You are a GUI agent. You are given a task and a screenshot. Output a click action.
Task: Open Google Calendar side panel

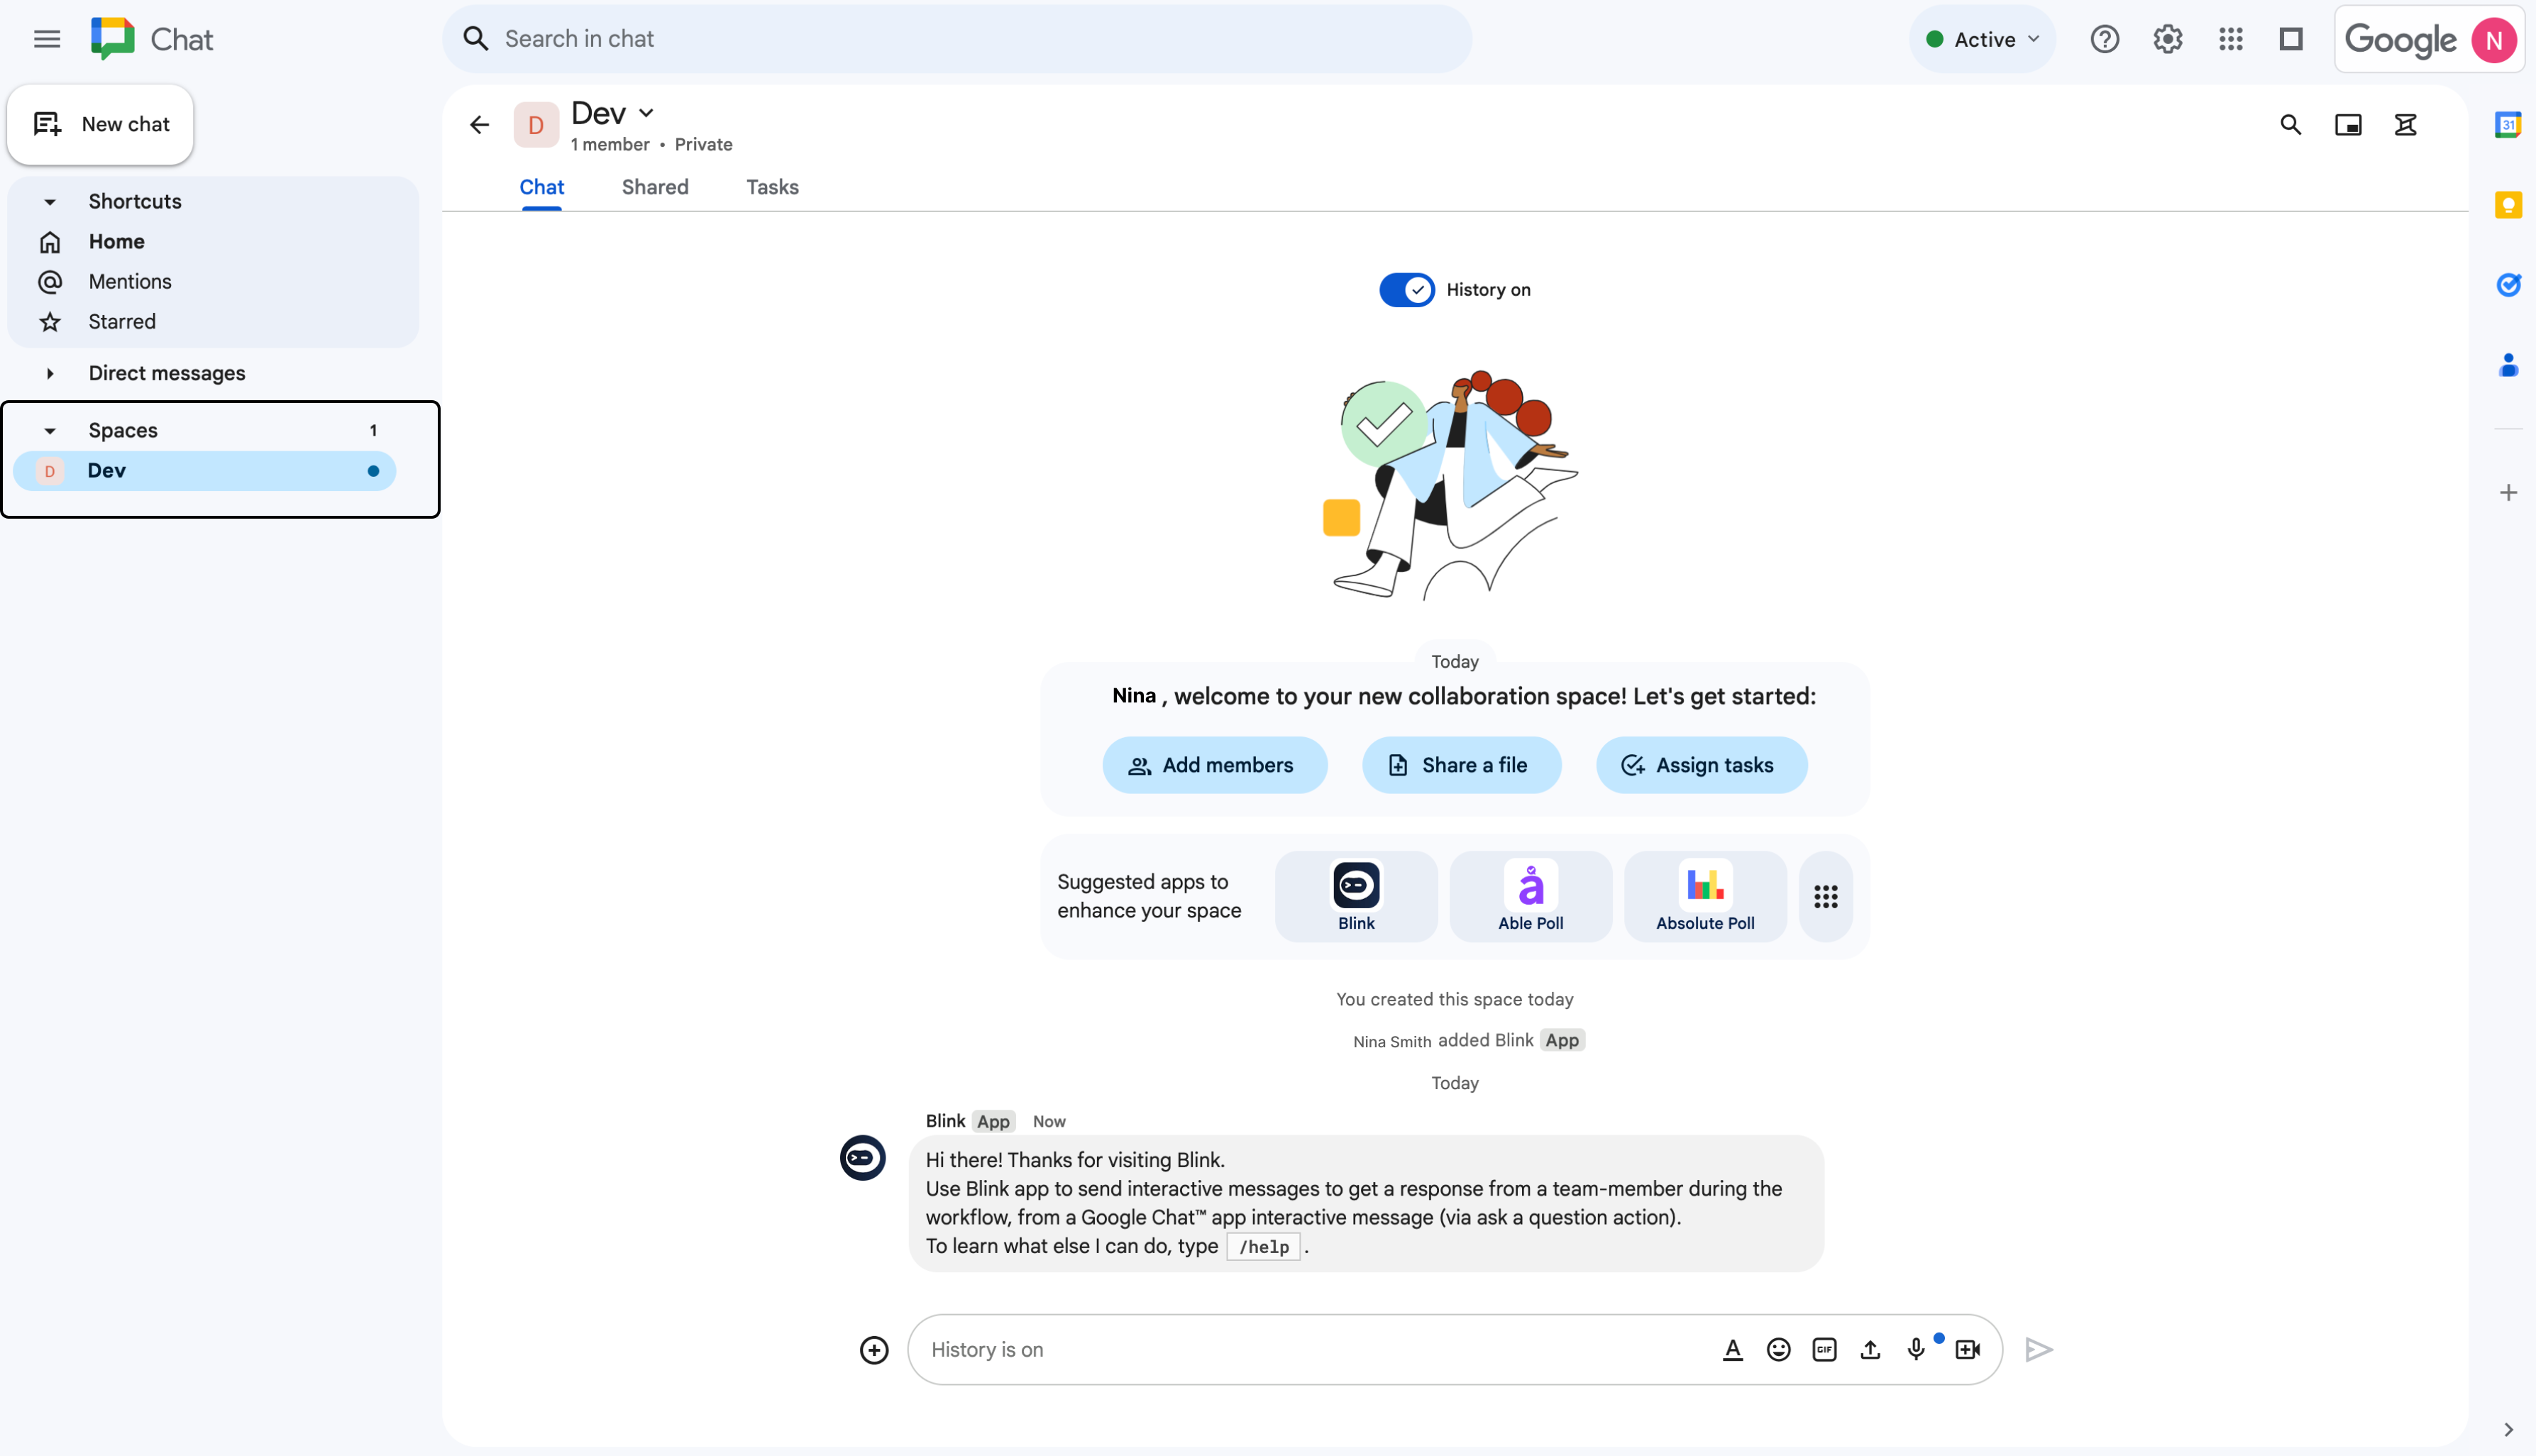2508,125
